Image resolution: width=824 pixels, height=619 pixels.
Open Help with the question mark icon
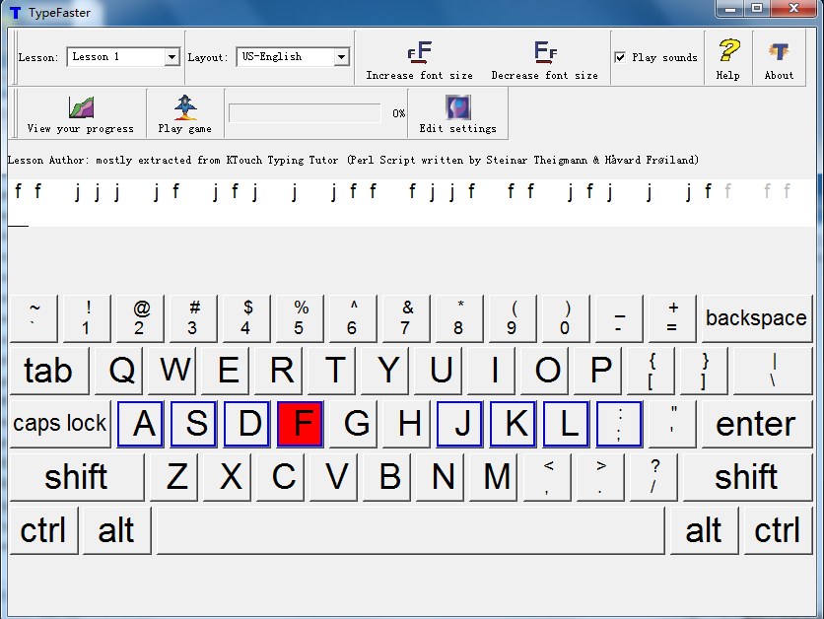click(728, 52)
